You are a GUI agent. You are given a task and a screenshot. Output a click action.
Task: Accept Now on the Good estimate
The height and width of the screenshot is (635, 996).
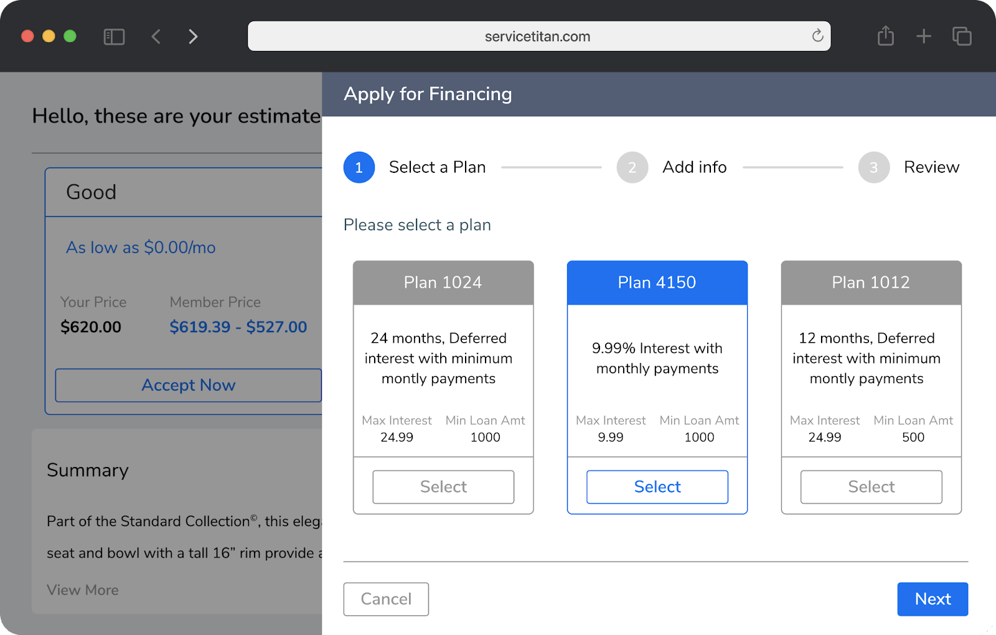tap(188, 385)
